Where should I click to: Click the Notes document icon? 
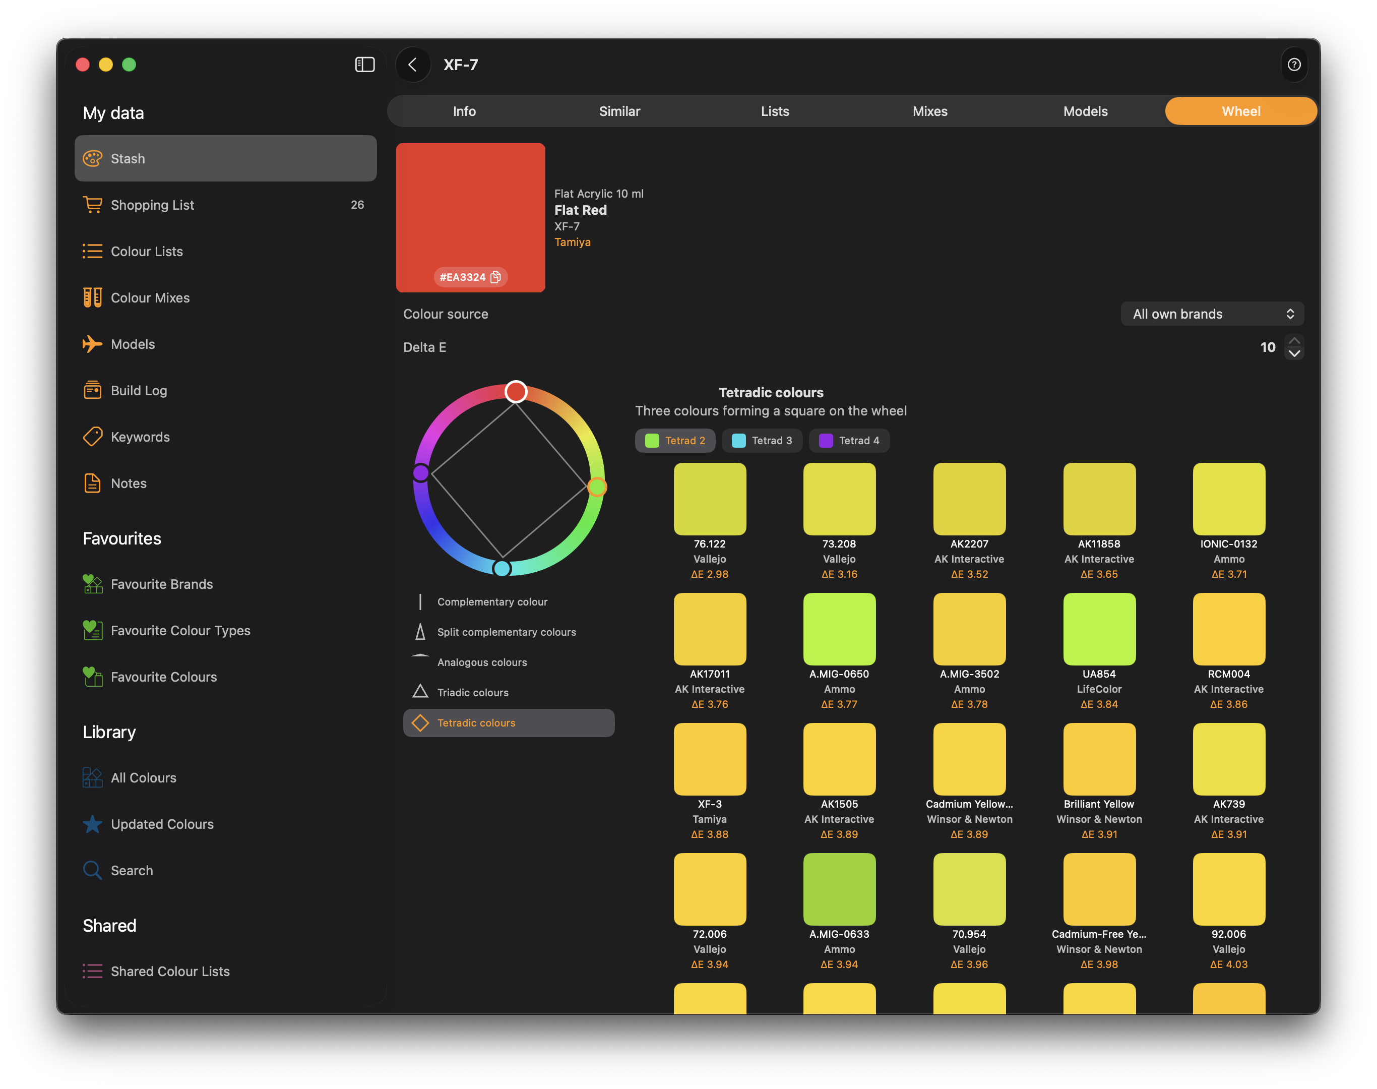[x=92, y=483]
